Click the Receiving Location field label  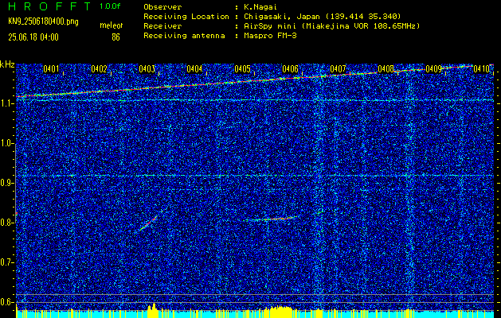[x=186, y=16]
